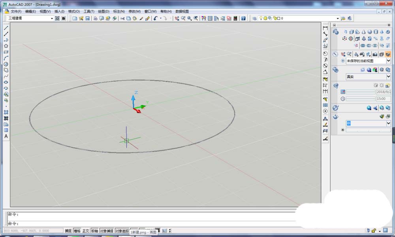Toggle 栅格 grid display in status bar

(x=77, y=231)
